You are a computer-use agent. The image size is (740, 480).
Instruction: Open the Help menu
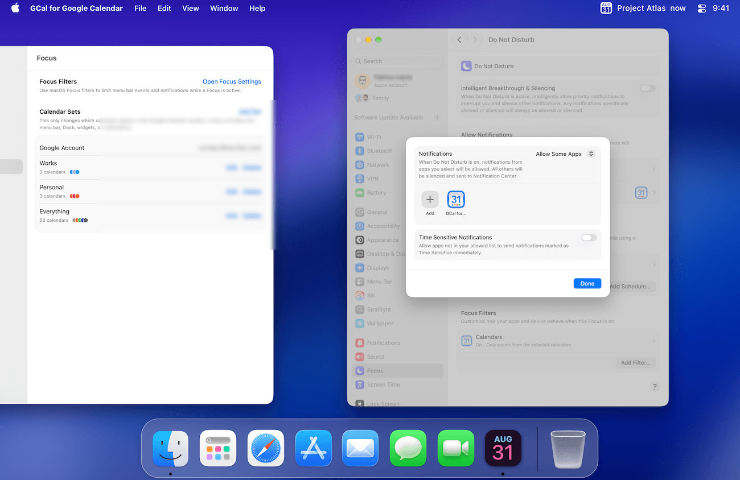(257, 8)
